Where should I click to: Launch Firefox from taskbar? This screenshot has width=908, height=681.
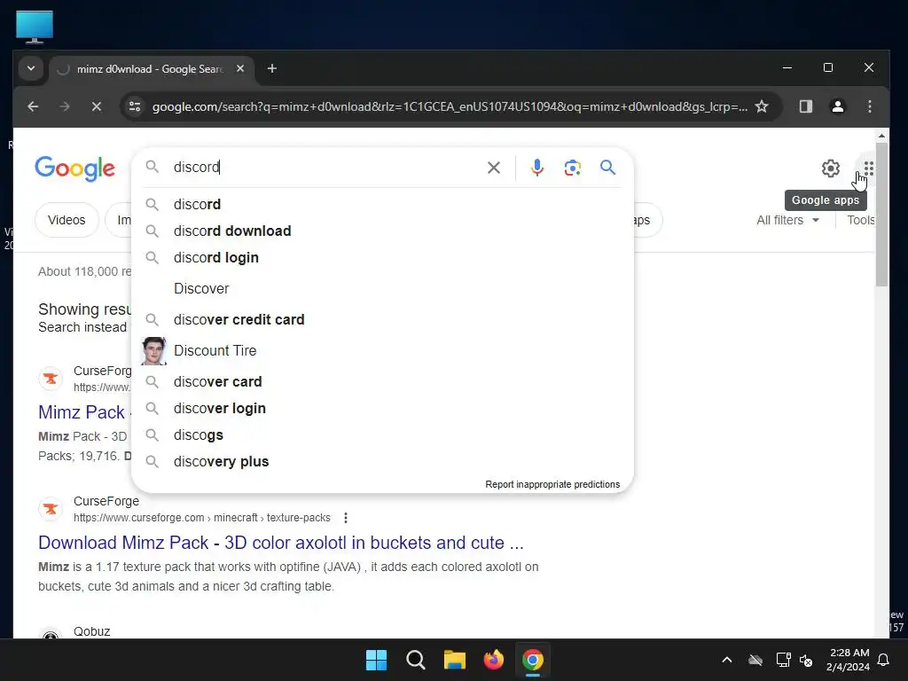pyautogui.click(x=493, y=660)
